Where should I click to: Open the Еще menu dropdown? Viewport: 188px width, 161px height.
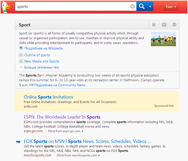(x=171, y=7)
